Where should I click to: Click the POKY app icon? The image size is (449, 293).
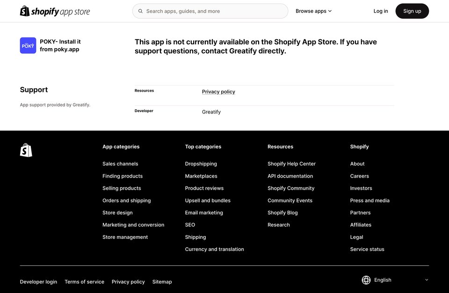(x=28, y=45)
